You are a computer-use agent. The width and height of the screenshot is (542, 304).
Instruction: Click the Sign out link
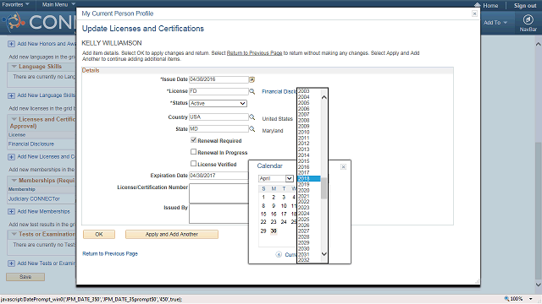point(525,6)
